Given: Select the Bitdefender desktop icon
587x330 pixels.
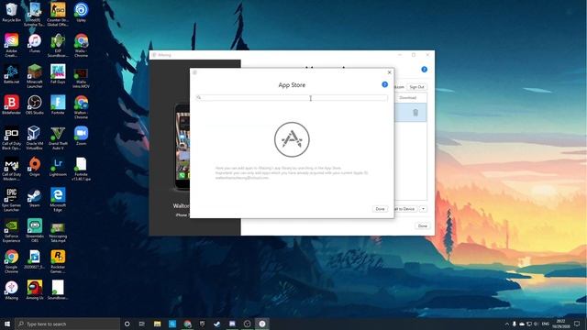Looking at the screenshot, I should [12, 104].
